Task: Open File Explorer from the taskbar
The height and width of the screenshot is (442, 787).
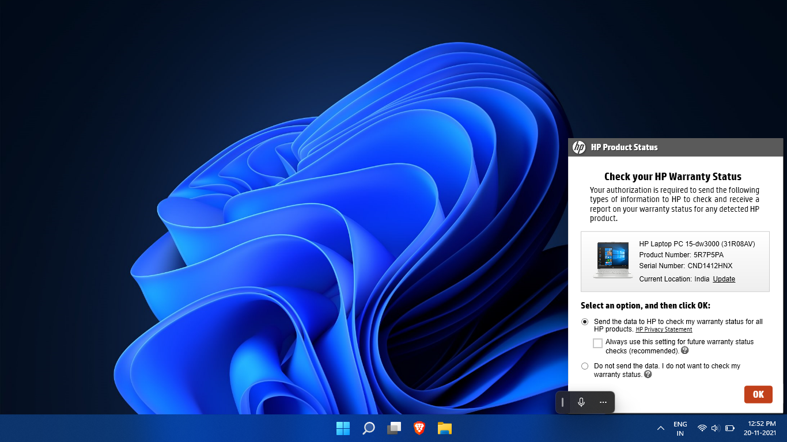Action: pos(444,428)
